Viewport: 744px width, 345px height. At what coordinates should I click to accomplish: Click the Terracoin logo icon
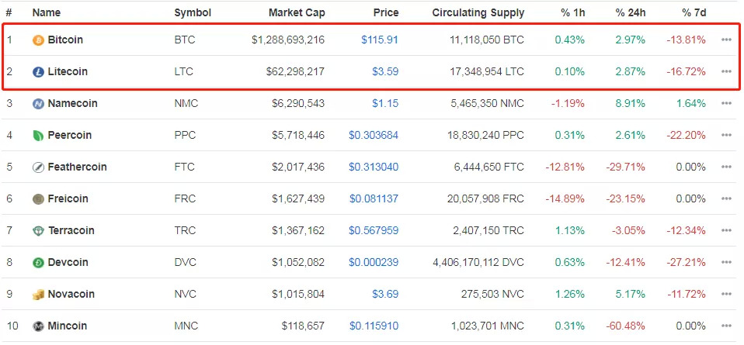(x=38, y=231)
